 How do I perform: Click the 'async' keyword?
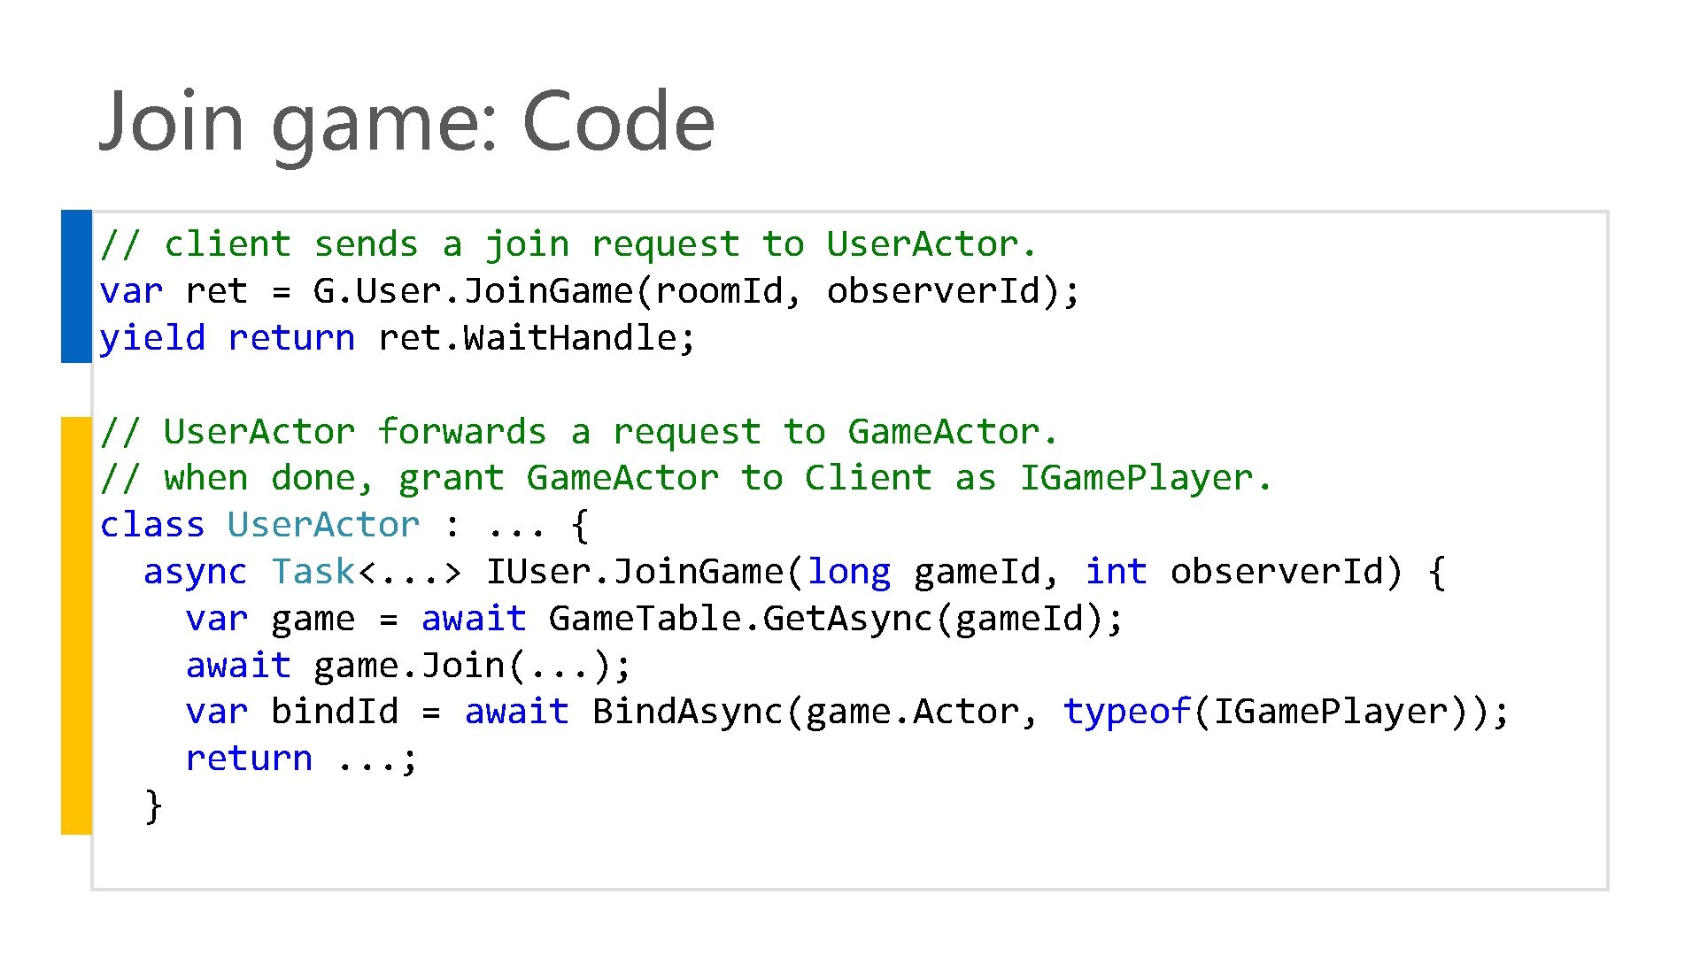click(195, 572)
